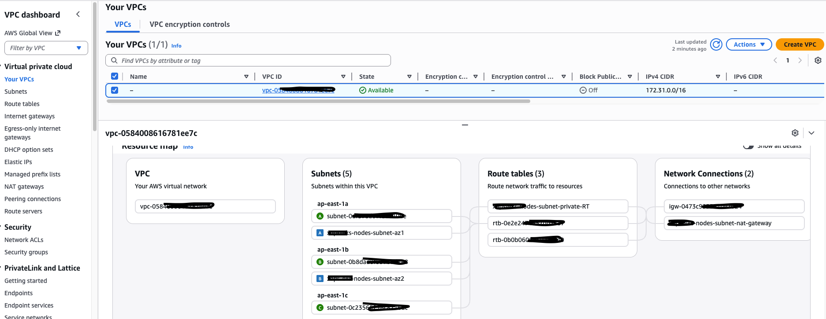This screenshot has width=826, height=319.
Task: Click the Create VPC button
Action: coord(800,44)
